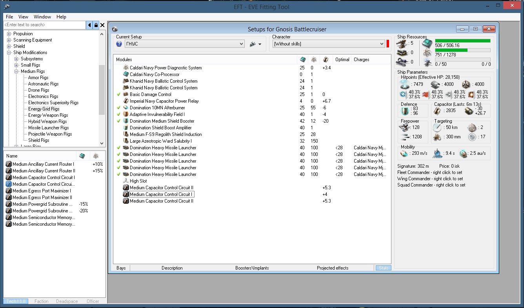This screenshot has height=308, width=524.
Task: Expand the Scanning Equipment tree node
Action: [9, 40]
